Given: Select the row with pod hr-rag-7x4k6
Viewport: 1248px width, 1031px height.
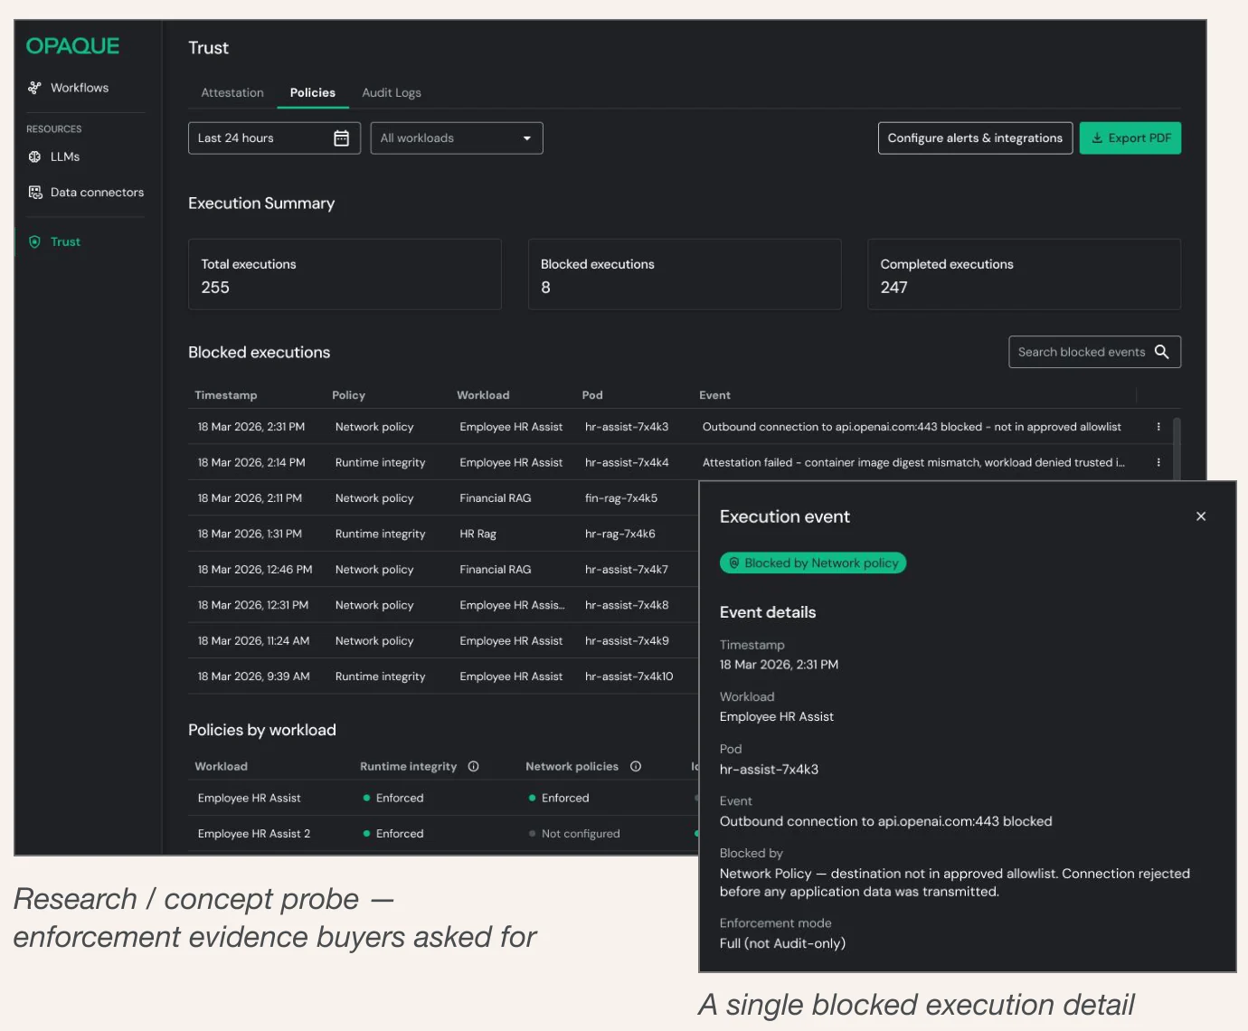Looking at the screenshot, I should pos(443,534).
